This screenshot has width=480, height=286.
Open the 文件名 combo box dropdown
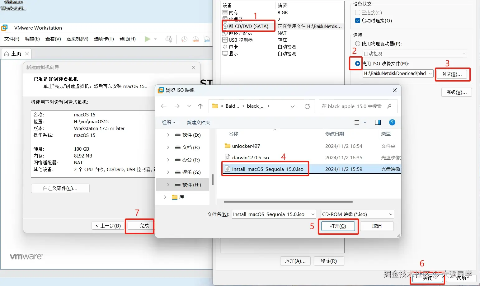313,214
